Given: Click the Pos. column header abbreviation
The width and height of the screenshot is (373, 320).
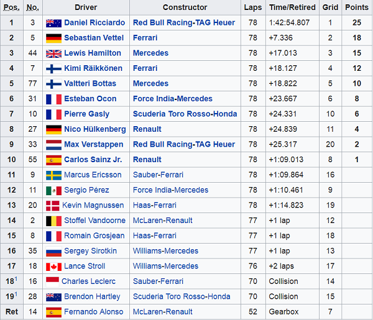Looking at the screenshot, I should [11, 7].
